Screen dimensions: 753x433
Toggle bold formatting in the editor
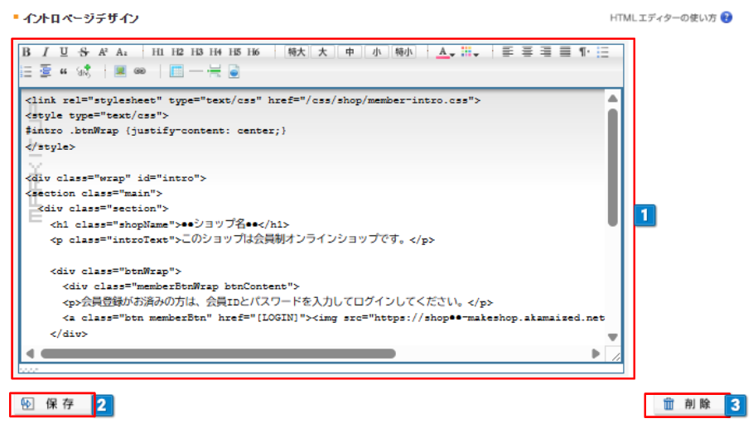tap(27, 52)
